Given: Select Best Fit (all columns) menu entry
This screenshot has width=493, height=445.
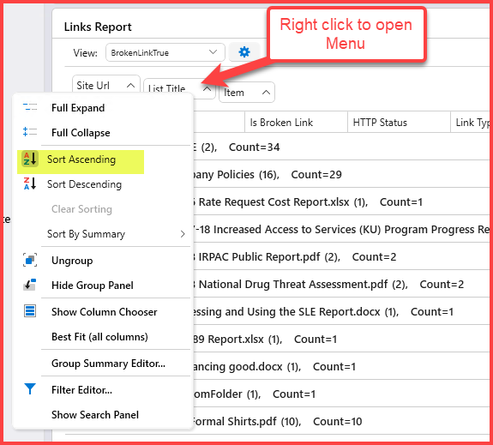Looking at the screenshot, I should coord(99,337).
